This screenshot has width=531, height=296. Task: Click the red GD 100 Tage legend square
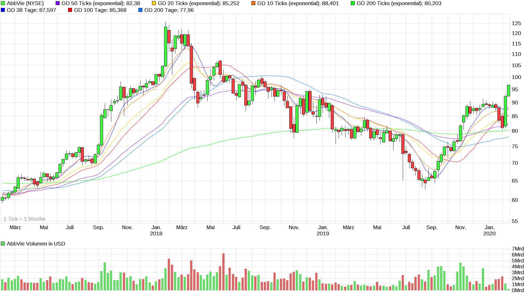[69, 10]
